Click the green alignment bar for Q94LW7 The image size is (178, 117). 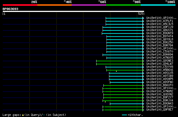(x=120, y=64)
